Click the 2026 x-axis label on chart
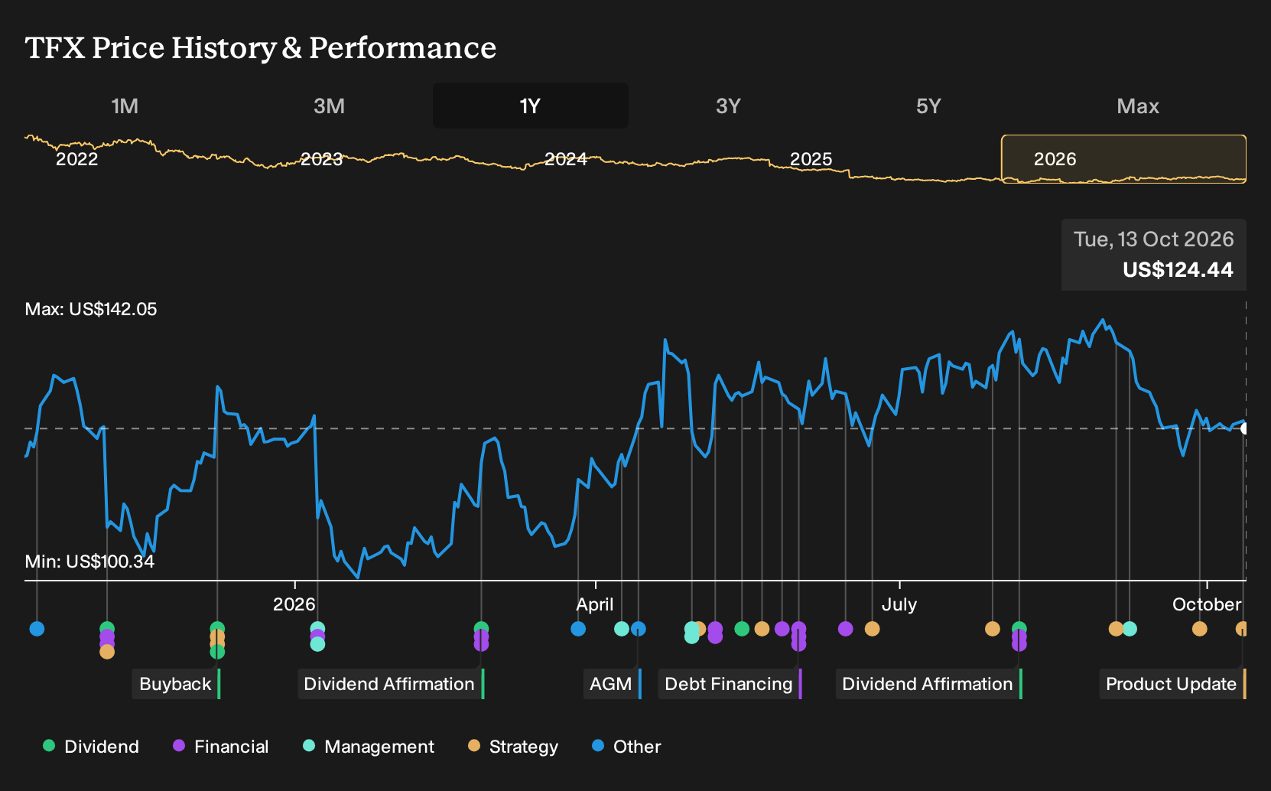 pyautogui.click(x=294, y=604)
